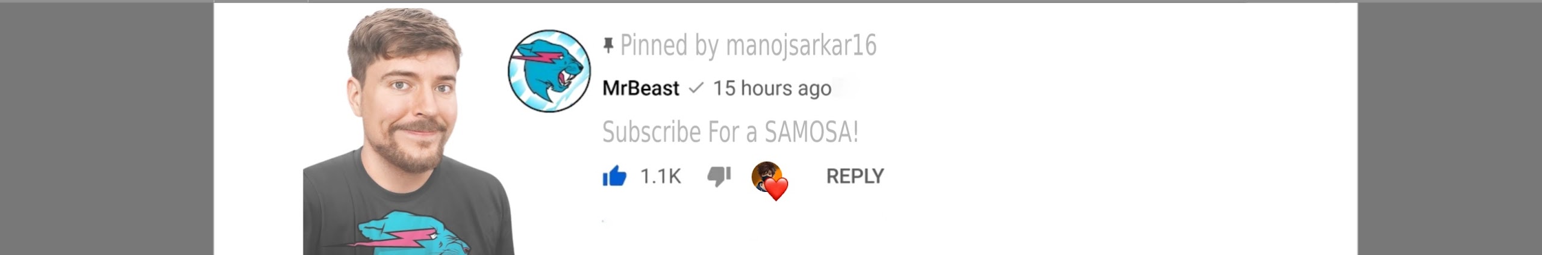Click the thumbs up like icon
Screen dimensions: 1542x255
tap(614, 176)
